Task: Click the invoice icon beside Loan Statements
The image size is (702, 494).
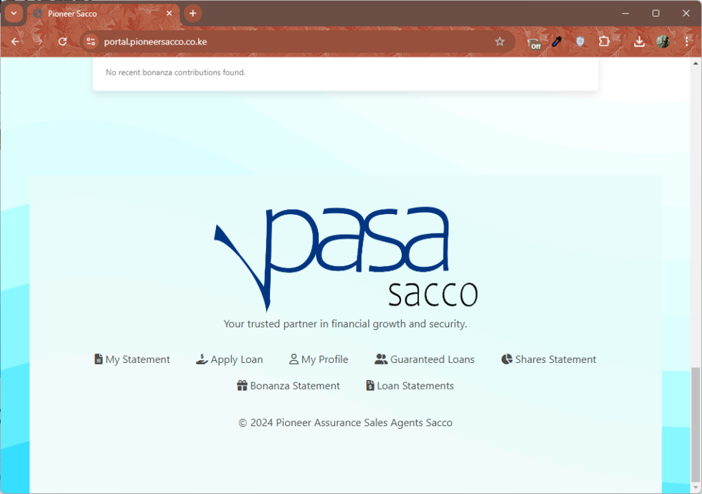Action: [370, 386]
